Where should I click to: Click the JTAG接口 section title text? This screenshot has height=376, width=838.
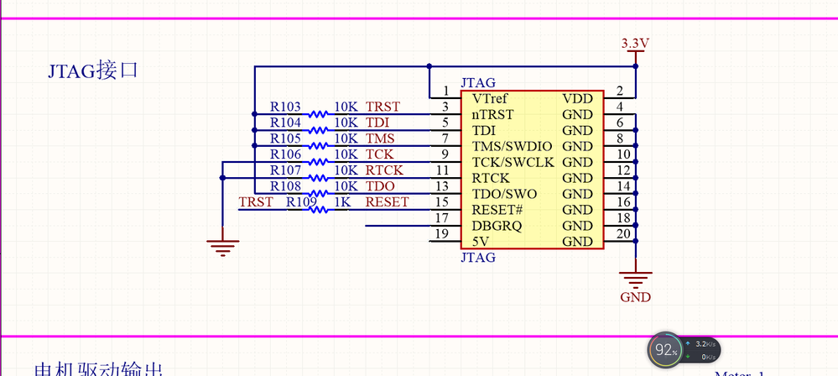(93, 70)
